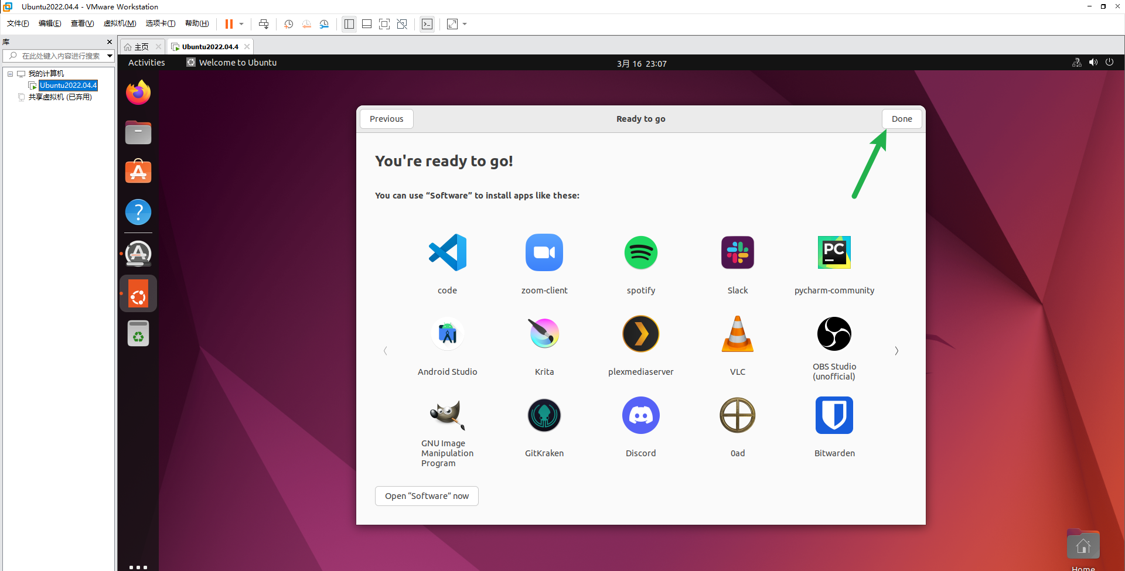1125x571 pixels.
Task: Click the volume icon in top bar
Action: [x=1093, y=62]
